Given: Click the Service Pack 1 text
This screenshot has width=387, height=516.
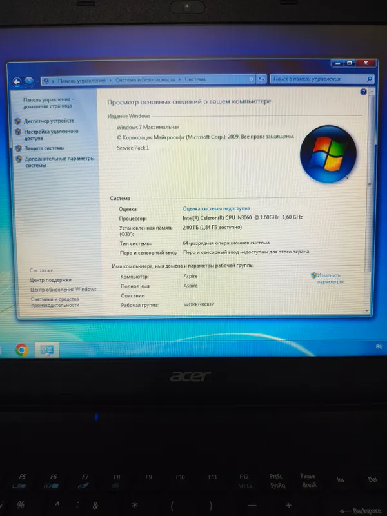Looking at the screenshot, I should 133,148.
